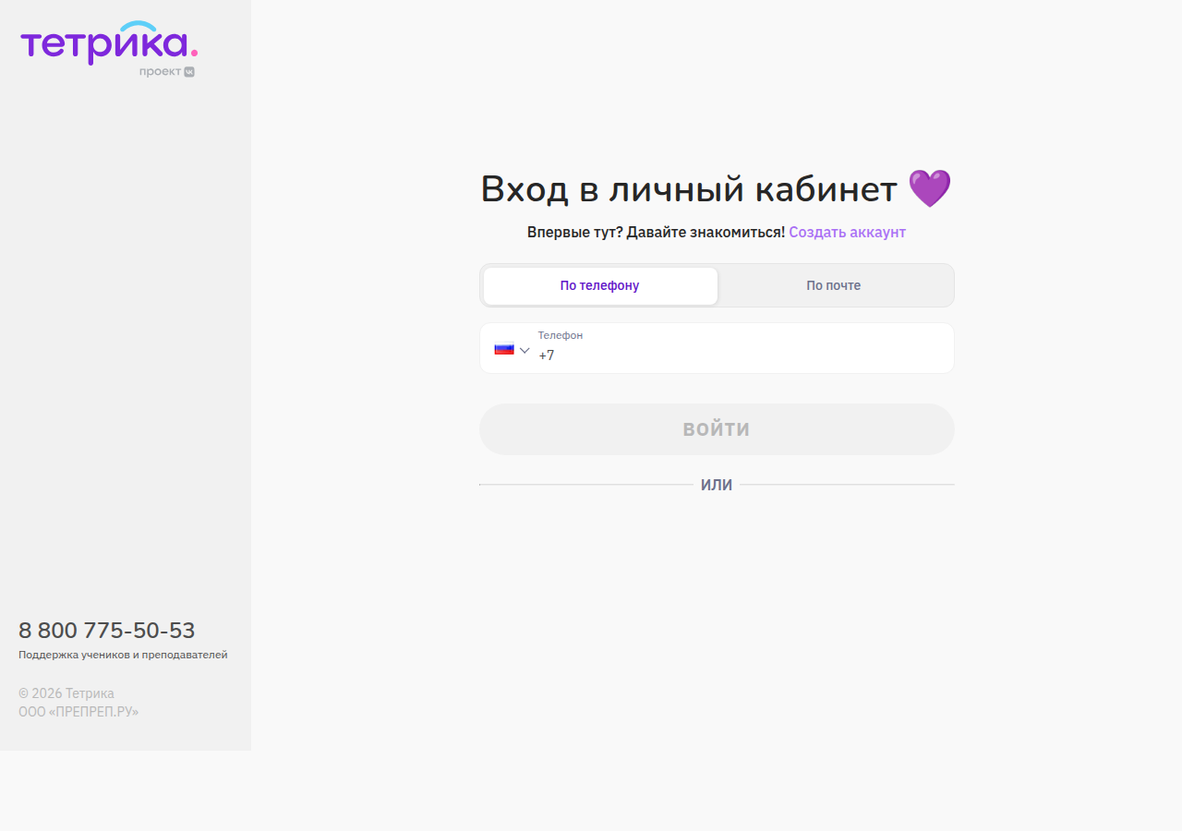Screen dimensions: 1182x831
Task: Click the text Поддержка учеников и преподавателей
Action: coord(123,655)
